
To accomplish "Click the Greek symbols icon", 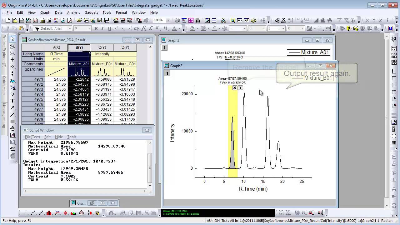I will click(137, 28).
